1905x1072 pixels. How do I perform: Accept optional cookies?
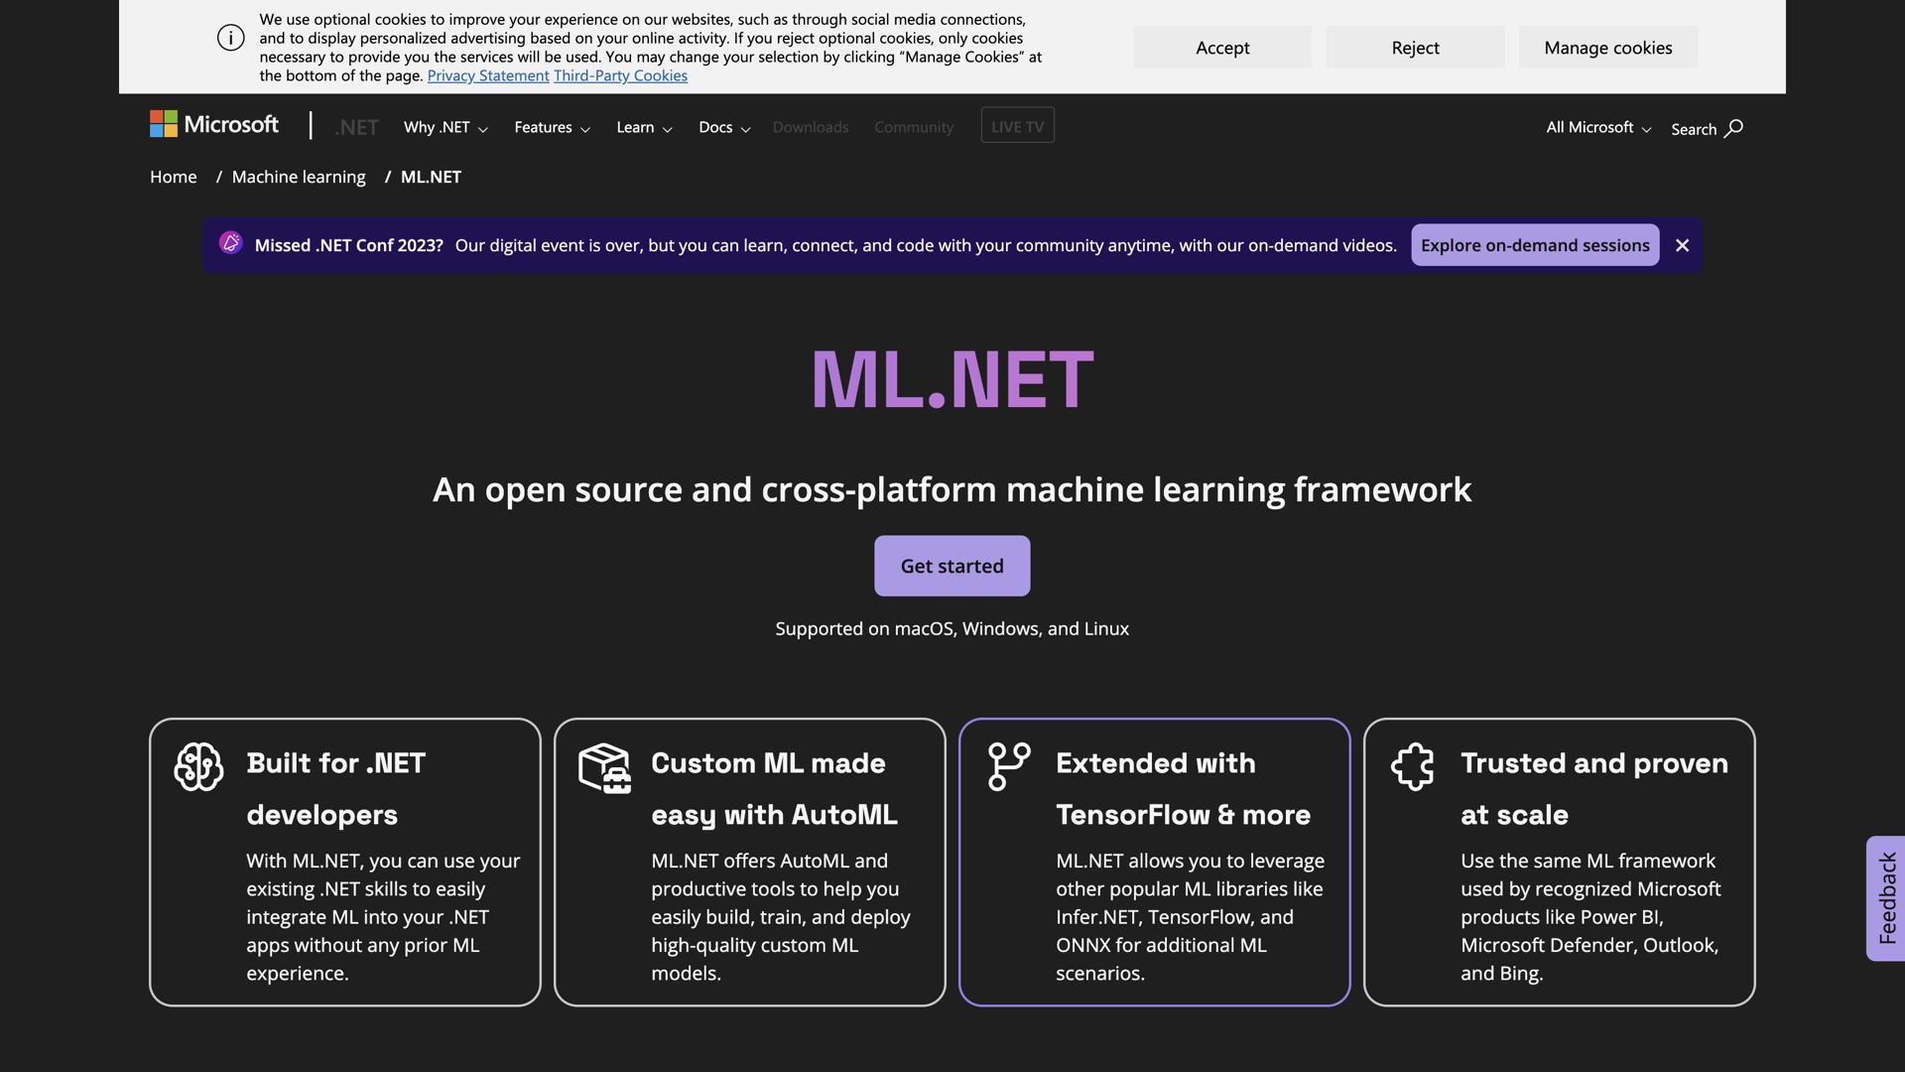click(x=1221, y=48)
